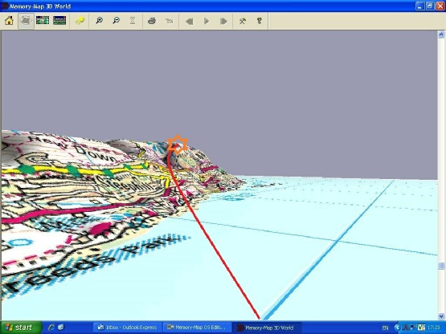This screenshot has height=334, width=446.
Task: Rewind the route fly-through
Action: [x=189, y=21]
